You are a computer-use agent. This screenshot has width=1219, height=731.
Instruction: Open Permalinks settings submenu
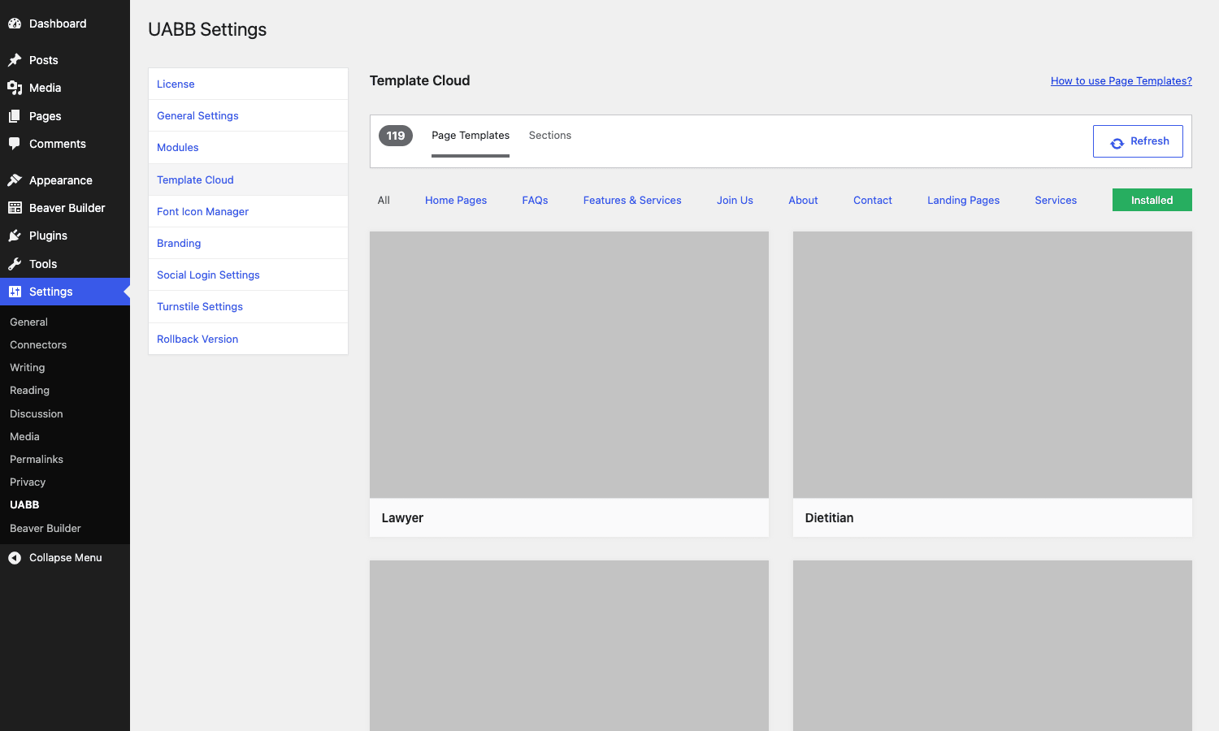(37, 460)
